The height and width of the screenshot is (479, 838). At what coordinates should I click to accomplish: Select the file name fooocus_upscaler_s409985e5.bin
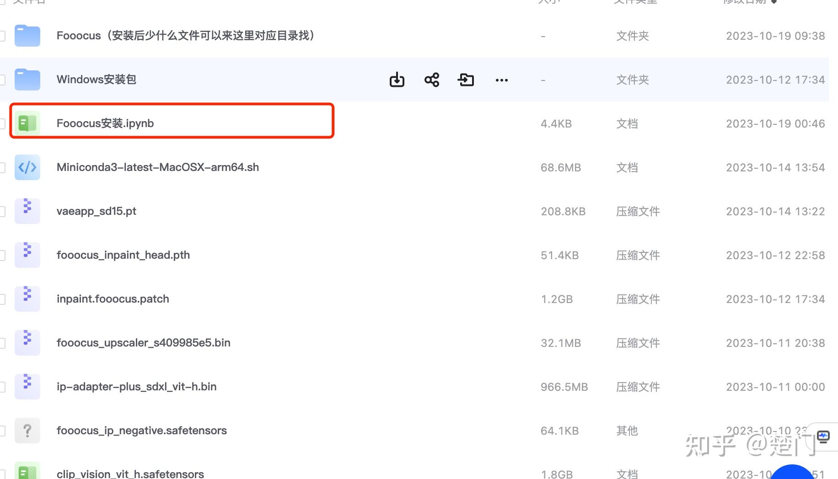point(144,343)
